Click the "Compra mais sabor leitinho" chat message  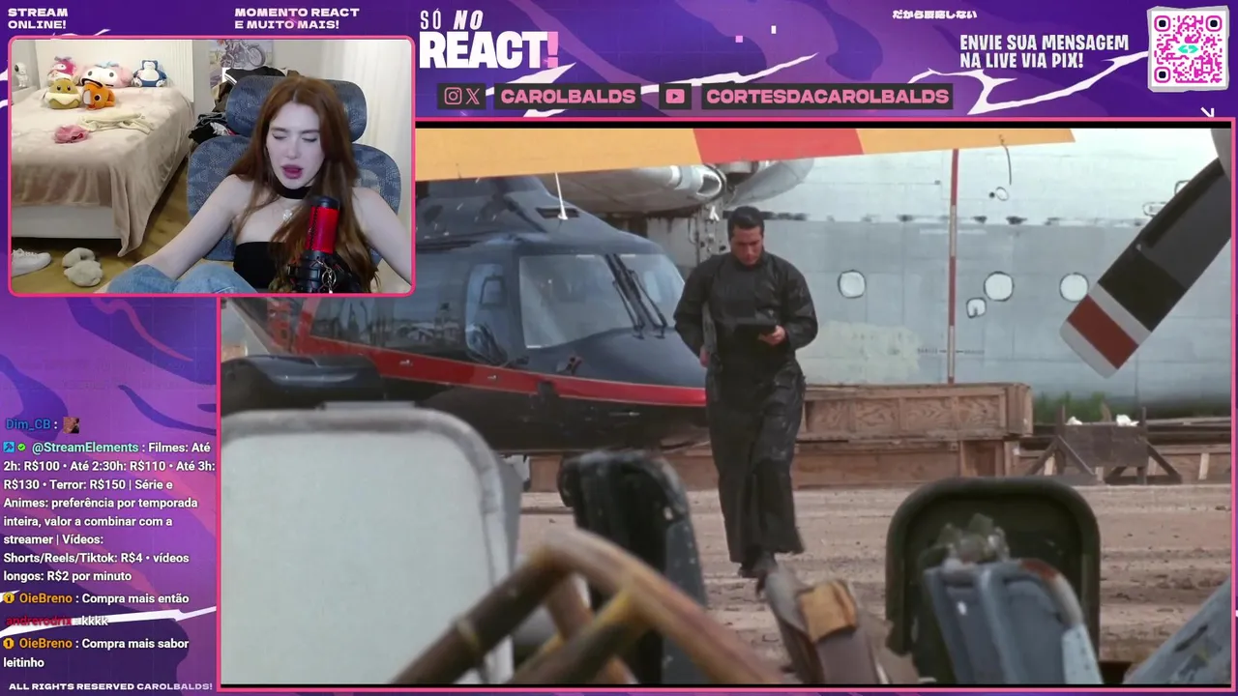pyautogui.click(x=97, y=652)
